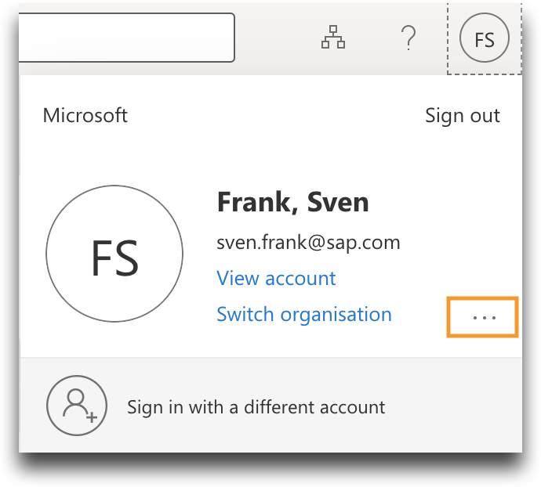Sign out of the Microsoft account
Image resolution: width=541 pixels, height=487 pixels.
click(x=462, y=116)
